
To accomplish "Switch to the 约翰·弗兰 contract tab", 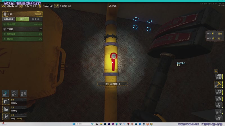I will coord(9,19).
